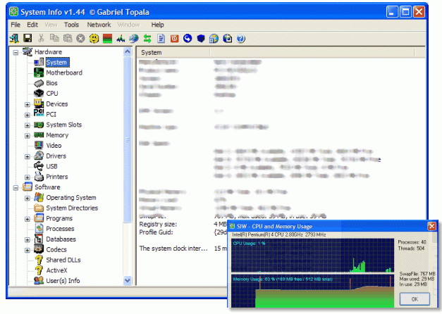Expand the System Slots tree node
Screen dimensions: 442x314
pyautogui.click(x=27, y=125)
